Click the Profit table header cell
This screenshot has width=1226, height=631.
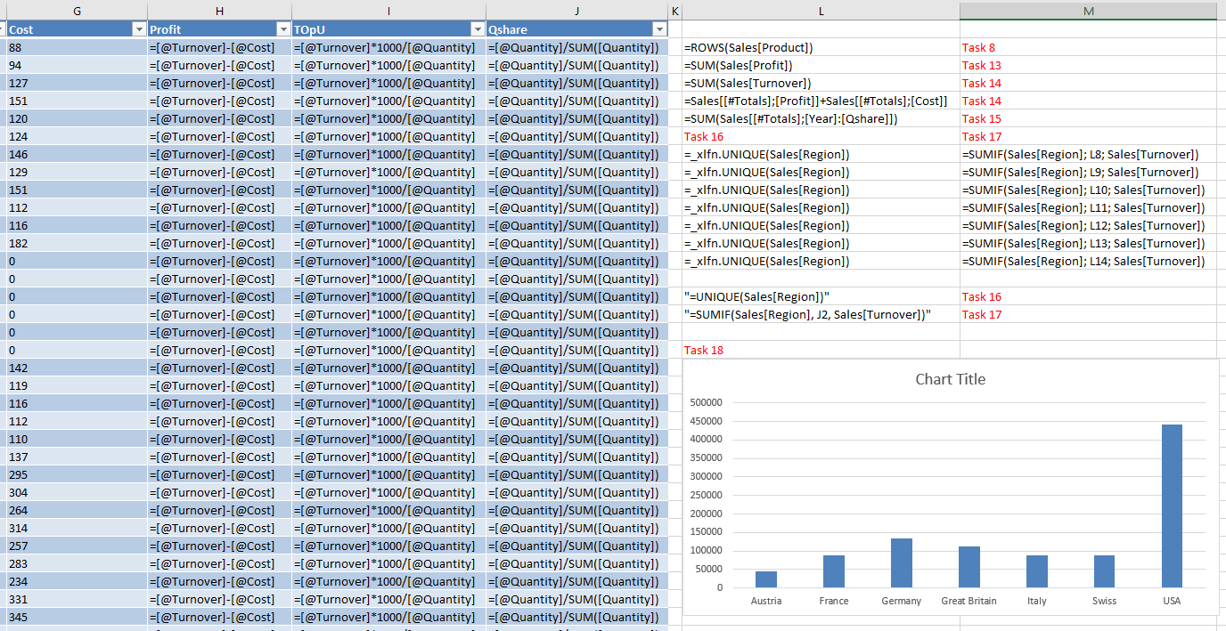pyautogui.click(x=219, y=29)
